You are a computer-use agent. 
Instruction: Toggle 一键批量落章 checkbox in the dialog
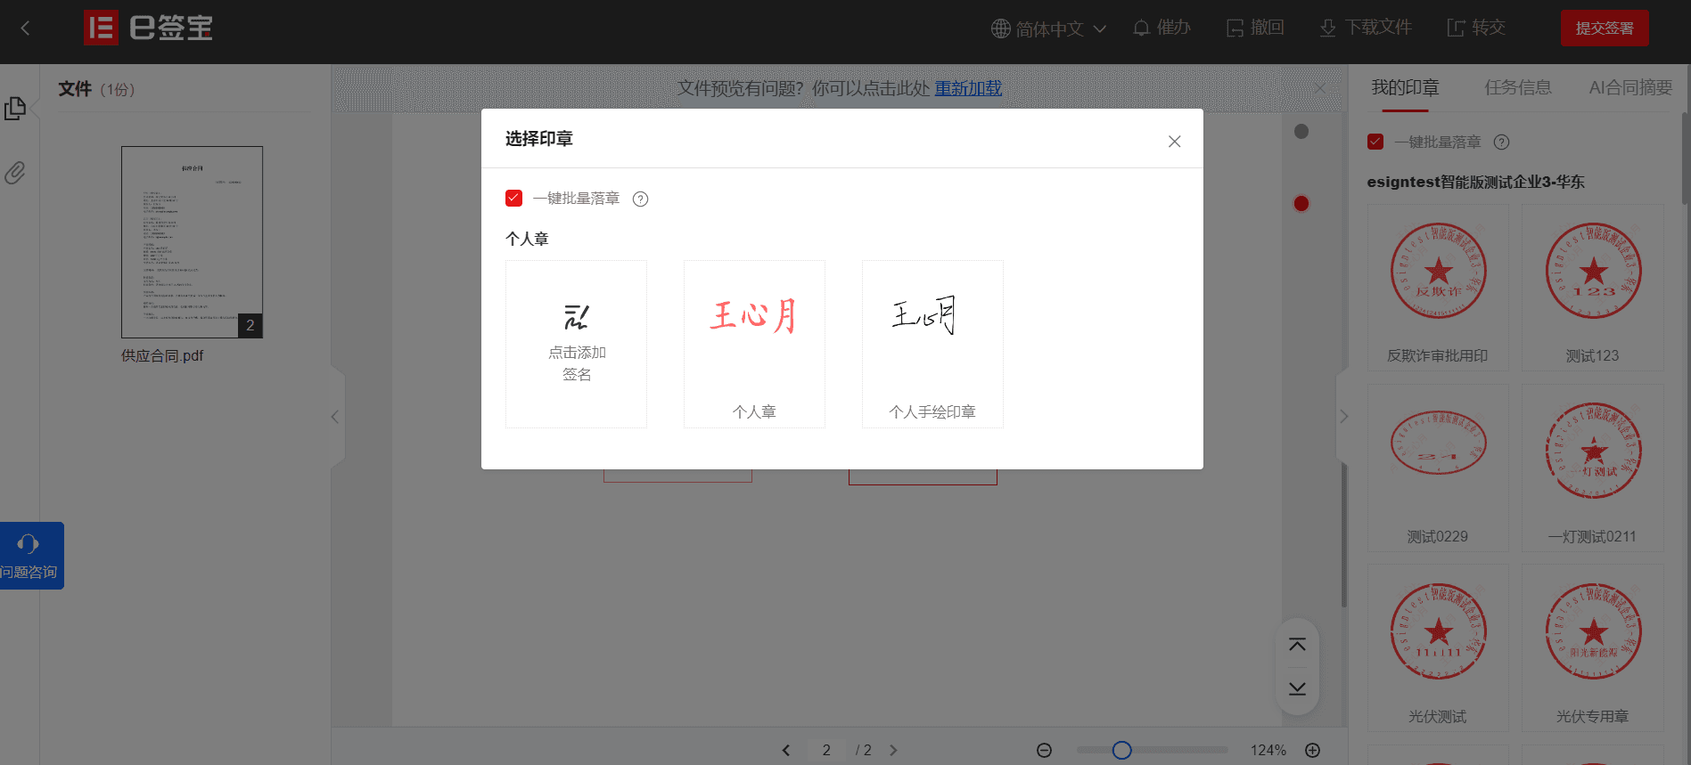[x=513, y=198]
